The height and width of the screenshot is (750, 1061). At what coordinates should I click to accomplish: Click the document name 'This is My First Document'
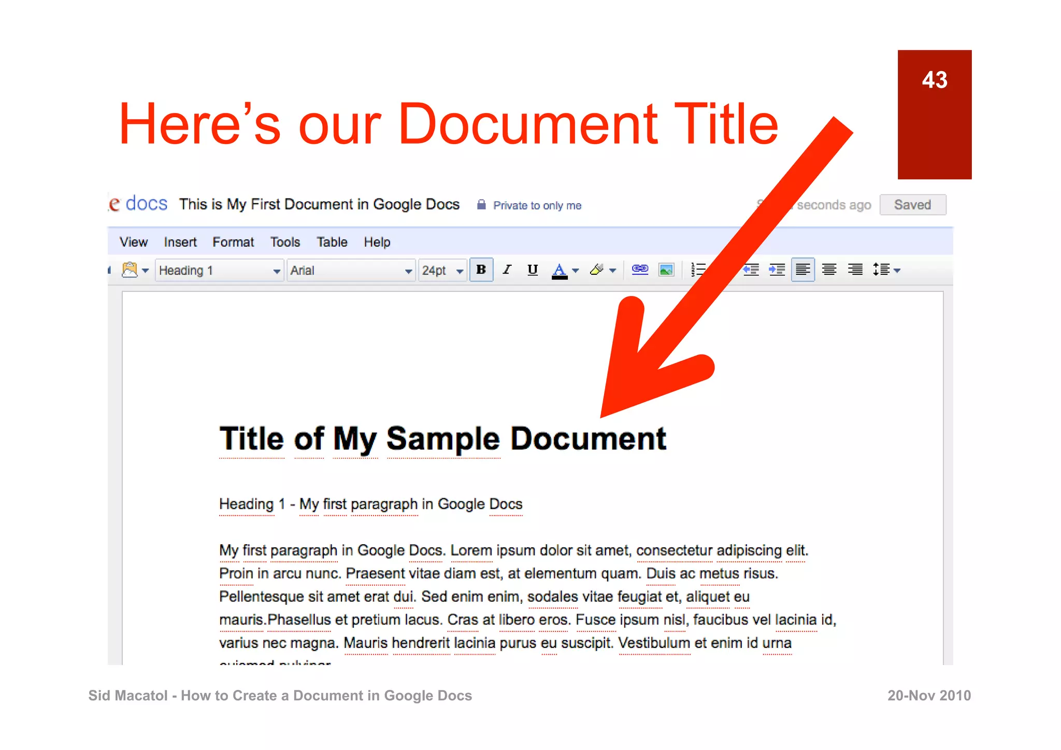[320, 205]
